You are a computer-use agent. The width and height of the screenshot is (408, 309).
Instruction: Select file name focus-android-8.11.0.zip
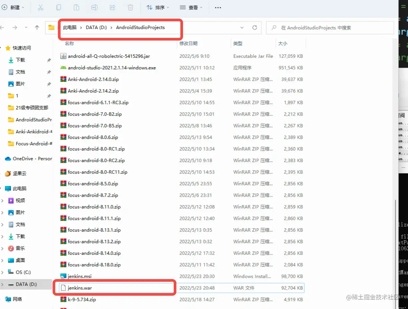(x=94, y=207)
